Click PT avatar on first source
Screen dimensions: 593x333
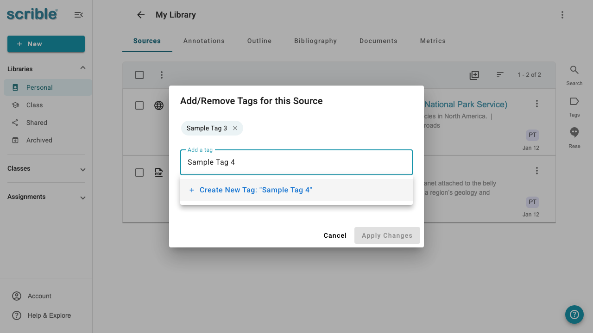click(533, 135)
